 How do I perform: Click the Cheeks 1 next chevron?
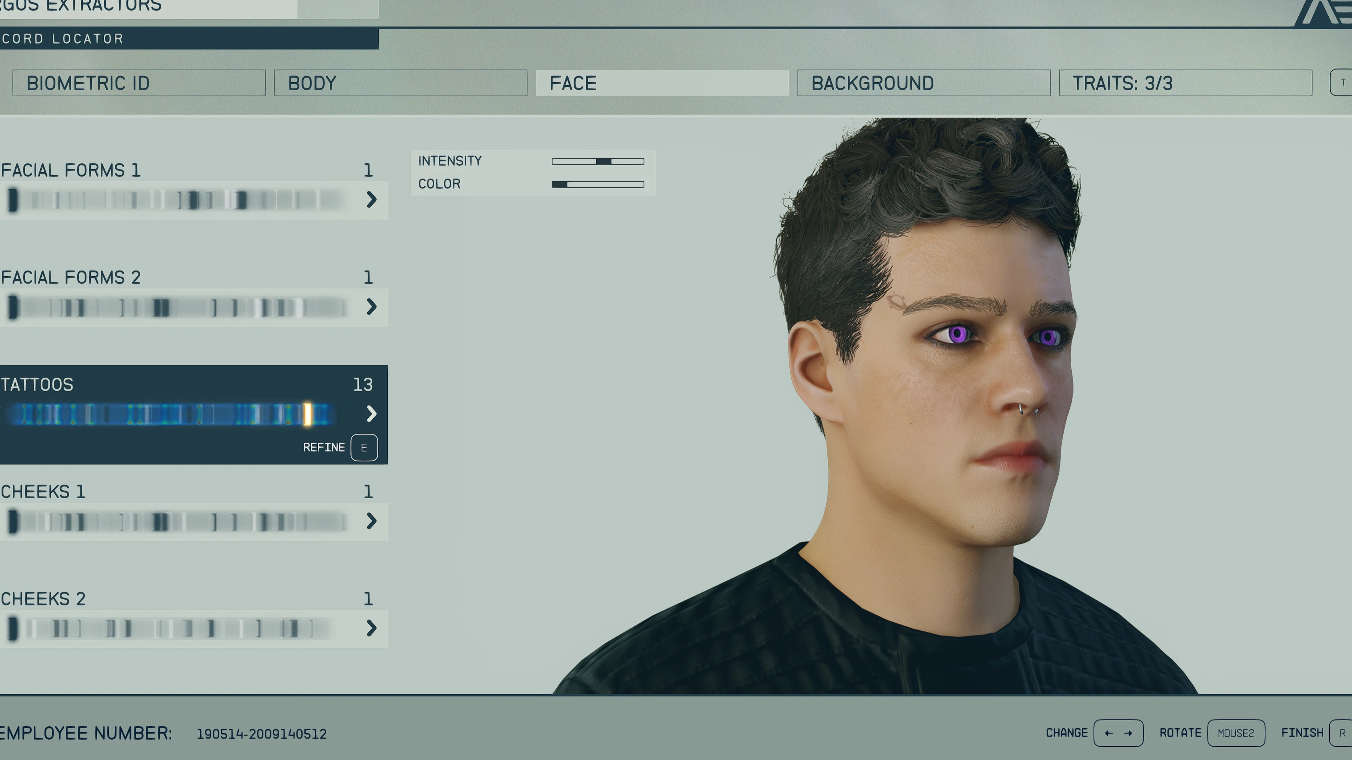(371, 521)
